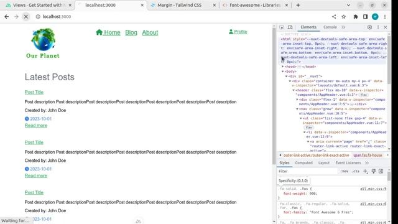Toggle the flex badge on header element

pos(364,95)
